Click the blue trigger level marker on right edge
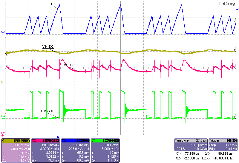This screenshot has height=163, width=239. (x=237, y=10)
